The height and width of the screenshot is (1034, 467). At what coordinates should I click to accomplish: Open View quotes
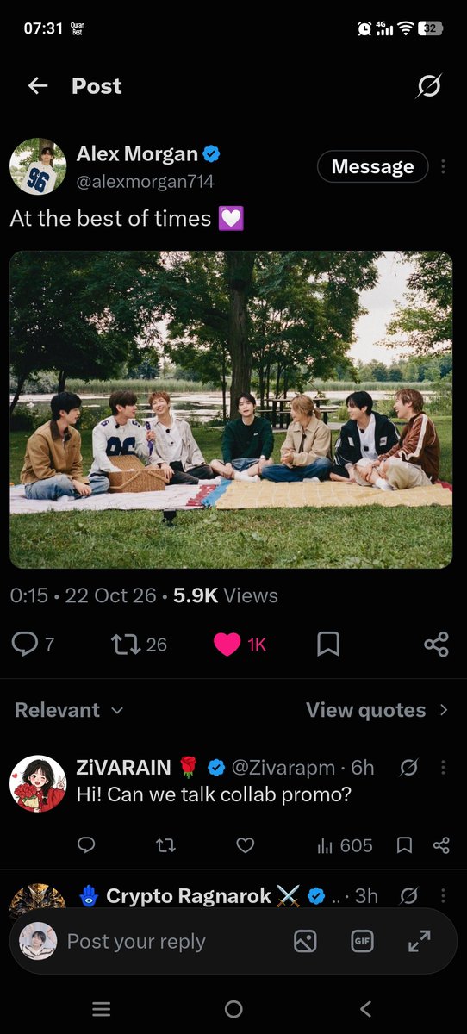[377, 710]
